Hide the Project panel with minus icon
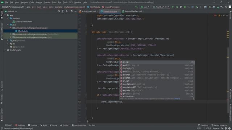The height and width of the screenshot is (130, 232). pyautogui.click(x=75, y=11)
